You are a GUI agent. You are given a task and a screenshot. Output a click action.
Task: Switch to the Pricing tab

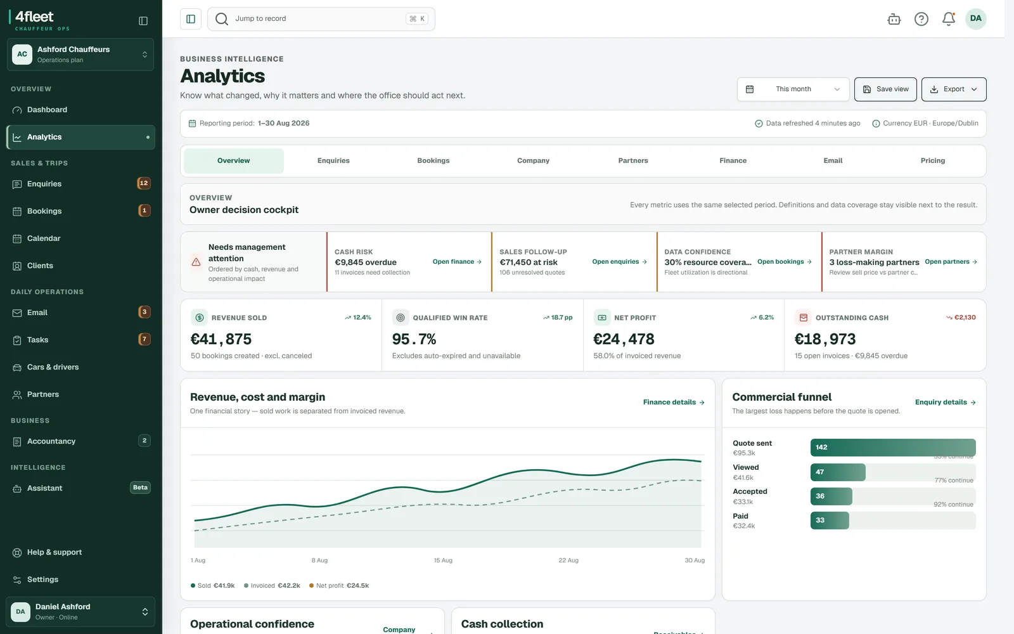pyautogui.click(x=933, y=161)
